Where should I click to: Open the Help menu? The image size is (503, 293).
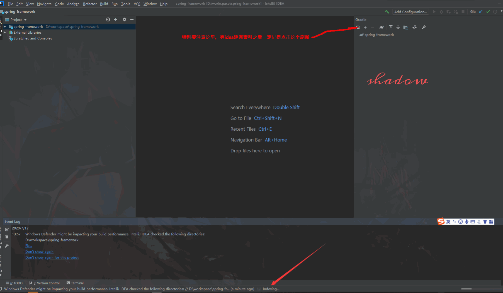tap(164, 4)
